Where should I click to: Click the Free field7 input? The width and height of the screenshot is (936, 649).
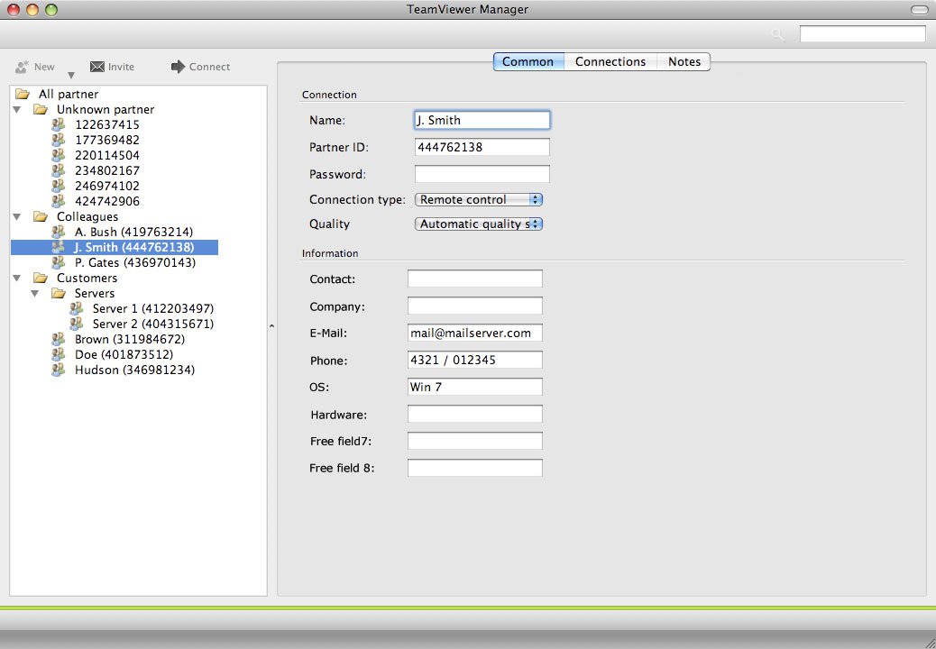pyautogui.click(x=475, y=441)
